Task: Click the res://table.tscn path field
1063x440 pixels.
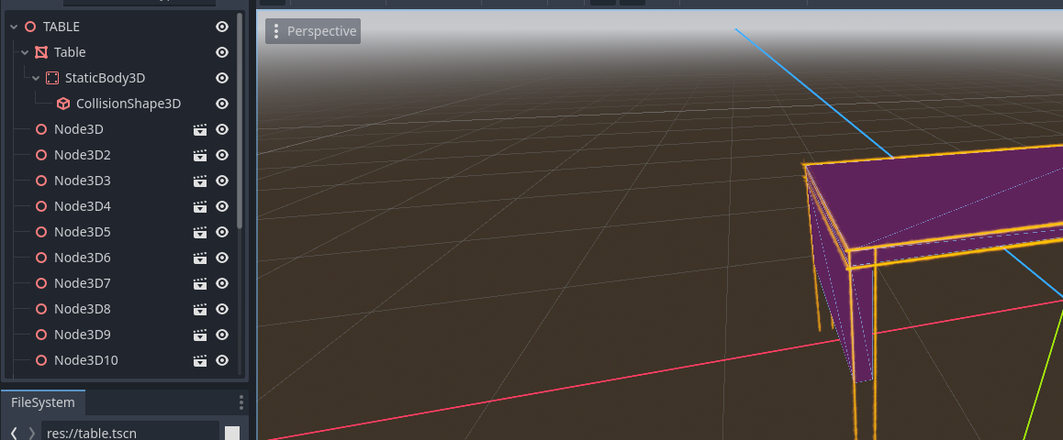Action: coord(130,432)
